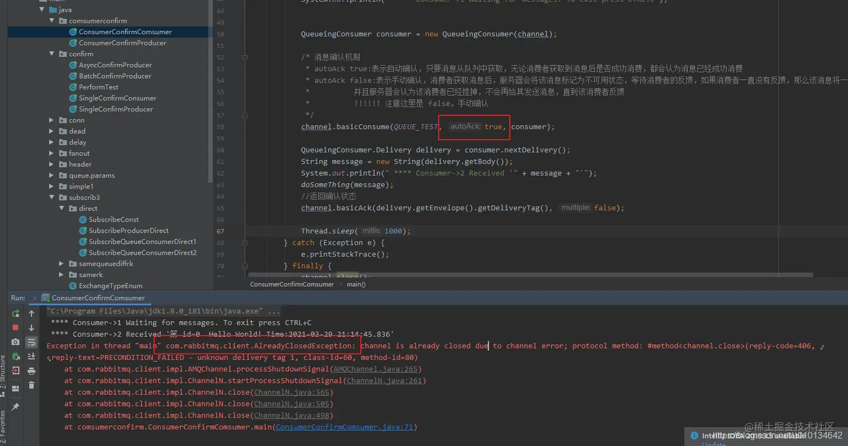The width and height of the screenshot is (848, 446).
Task: Toggle the finally block fold at line 70
Action: click(245, 266)
